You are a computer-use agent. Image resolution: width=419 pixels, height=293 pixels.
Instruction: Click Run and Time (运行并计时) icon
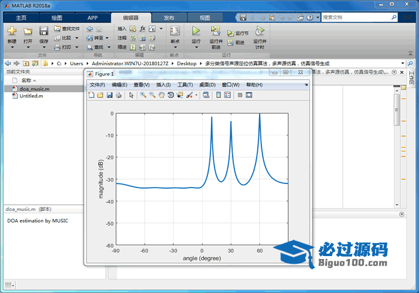tap(260, 31)
